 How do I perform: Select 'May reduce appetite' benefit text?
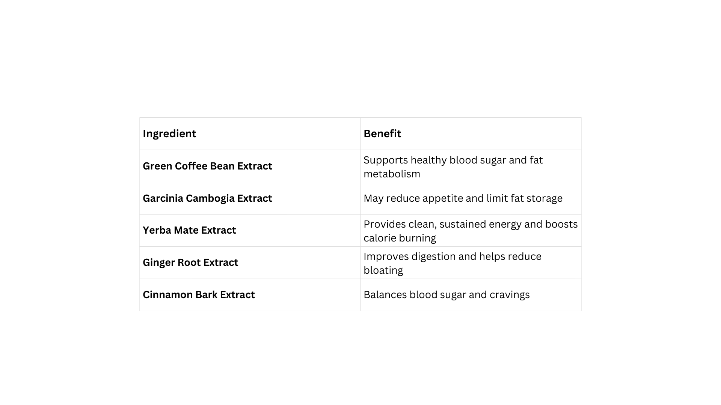tap(463, 198)
